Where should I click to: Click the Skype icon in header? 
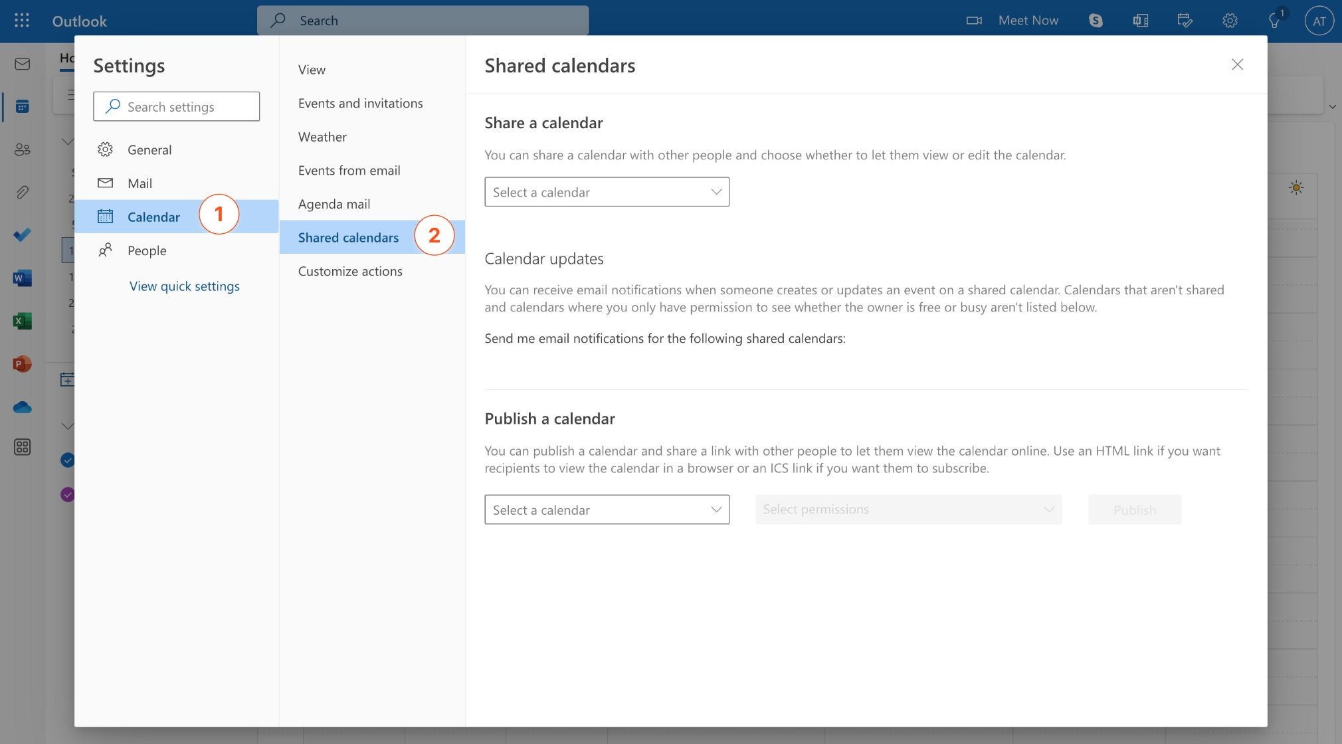1096,21
